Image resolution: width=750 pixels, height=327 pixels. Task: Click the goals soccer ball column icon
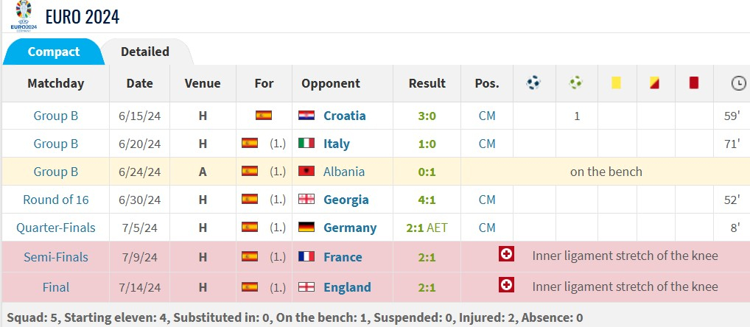coord(534,82)
